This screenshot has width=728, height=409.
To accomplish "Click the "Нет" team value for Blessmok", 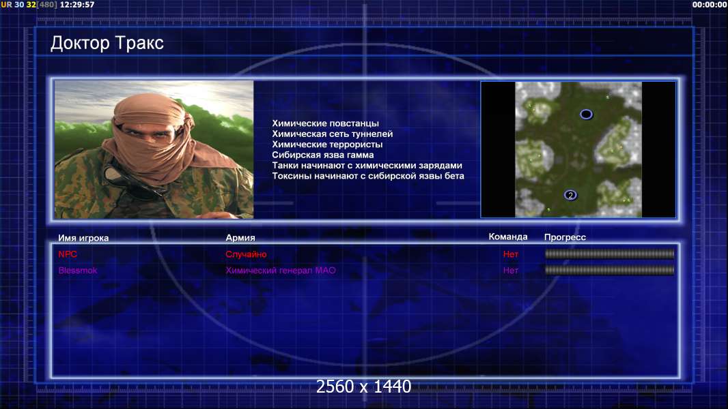I will (x=511, y=271).
